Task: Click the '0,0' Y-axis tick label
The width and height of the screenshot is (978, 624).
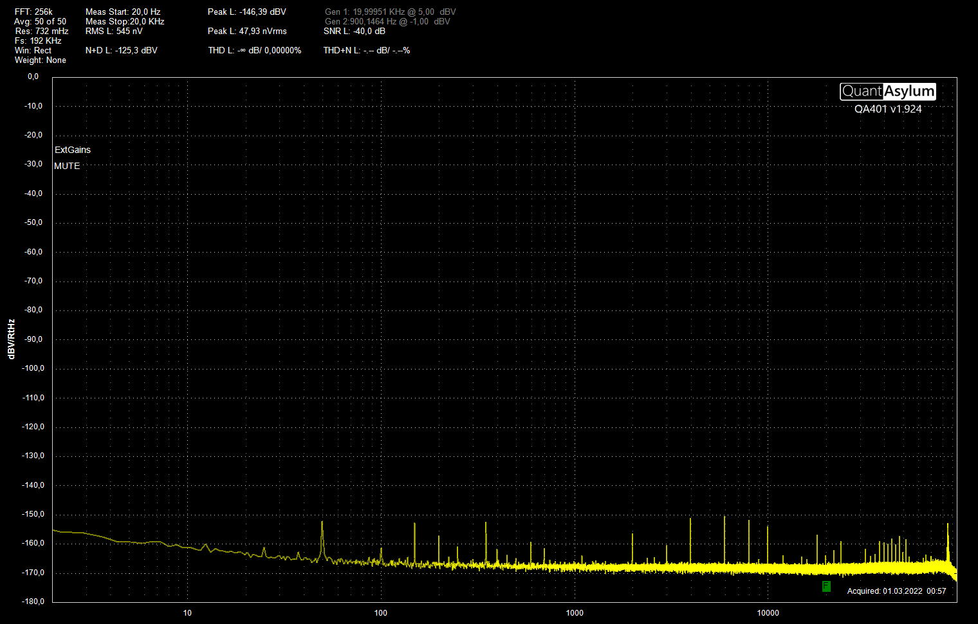Action: pyautogui.click(x=33, y=76)
